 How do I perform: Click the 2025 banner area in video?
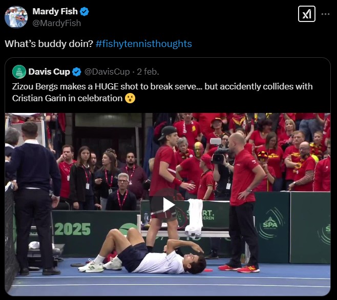click(72, 229)
